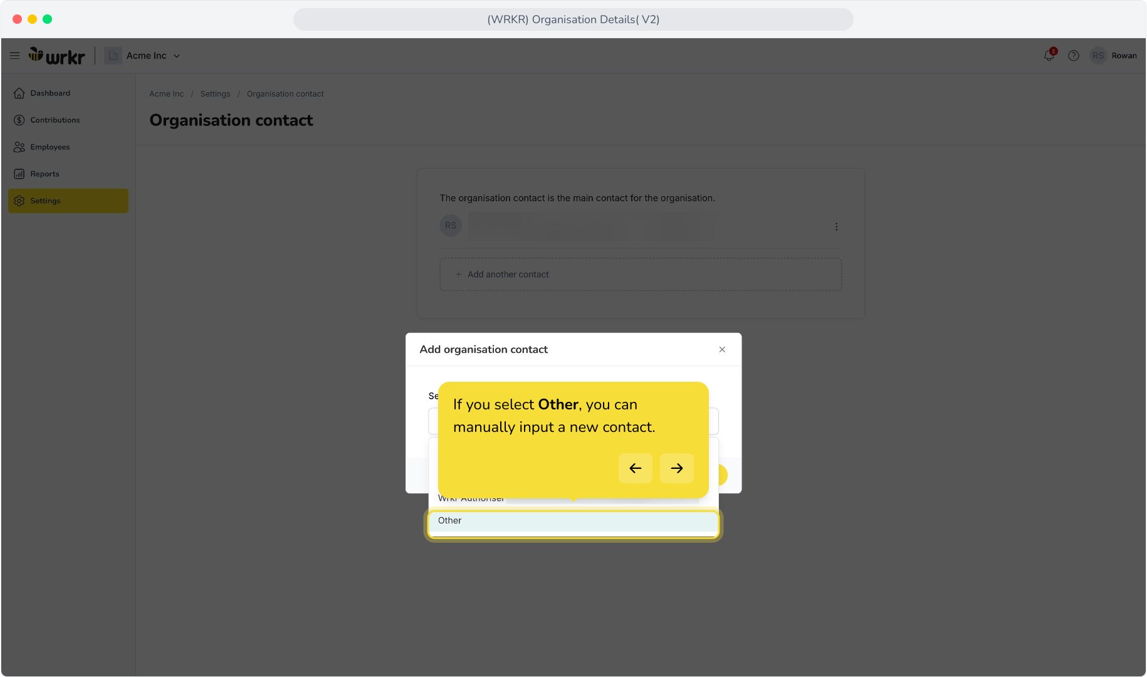Click the RS contact avatar

pos(451,226)
